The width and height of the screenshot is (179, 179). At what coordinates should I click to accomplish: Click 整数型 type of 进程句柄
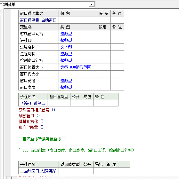coord(66,54)
